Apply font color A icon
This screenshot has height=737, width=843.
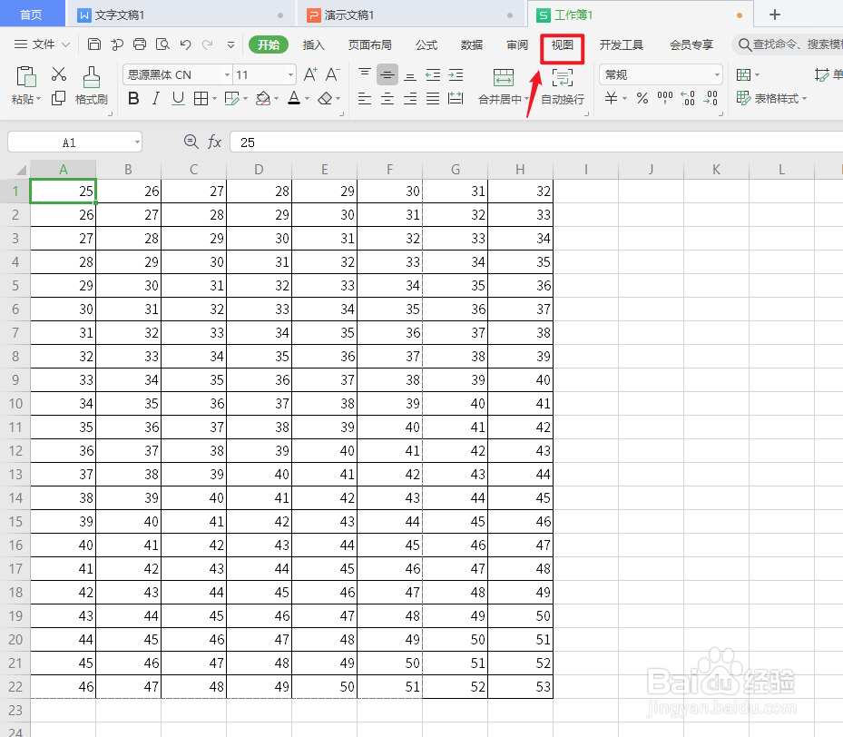(x=294, y=98)
